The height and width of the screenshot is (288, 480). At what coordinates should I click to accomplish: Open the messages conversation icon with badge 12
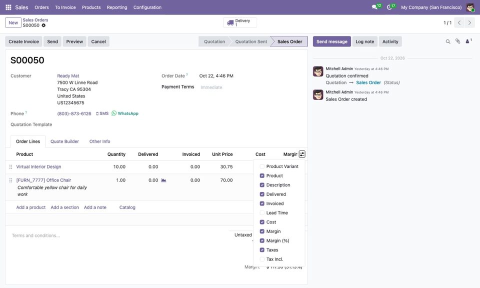[375, 7]
